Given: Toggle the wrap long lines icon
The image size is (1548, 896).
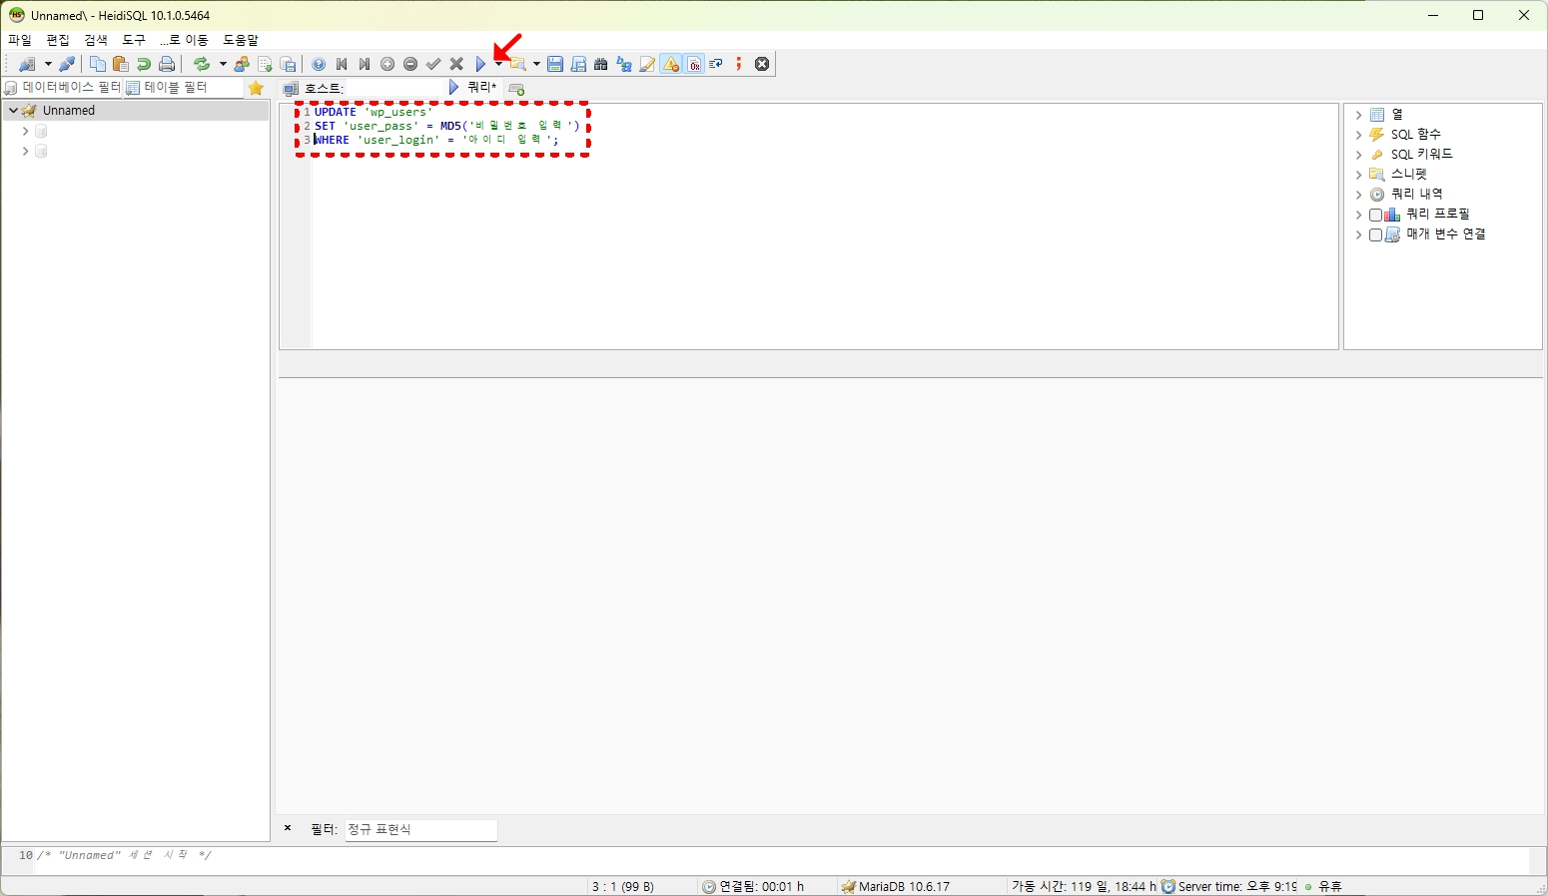Looking at the screenshot, I should tap(716, 64).
